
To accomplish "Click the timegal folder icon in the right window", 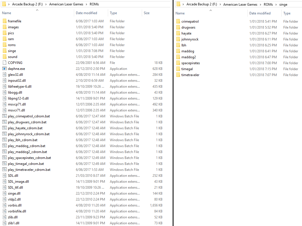I will coord(178,69).
